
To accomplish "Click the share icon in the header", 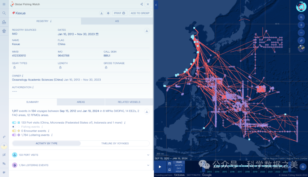I will 141,4.
